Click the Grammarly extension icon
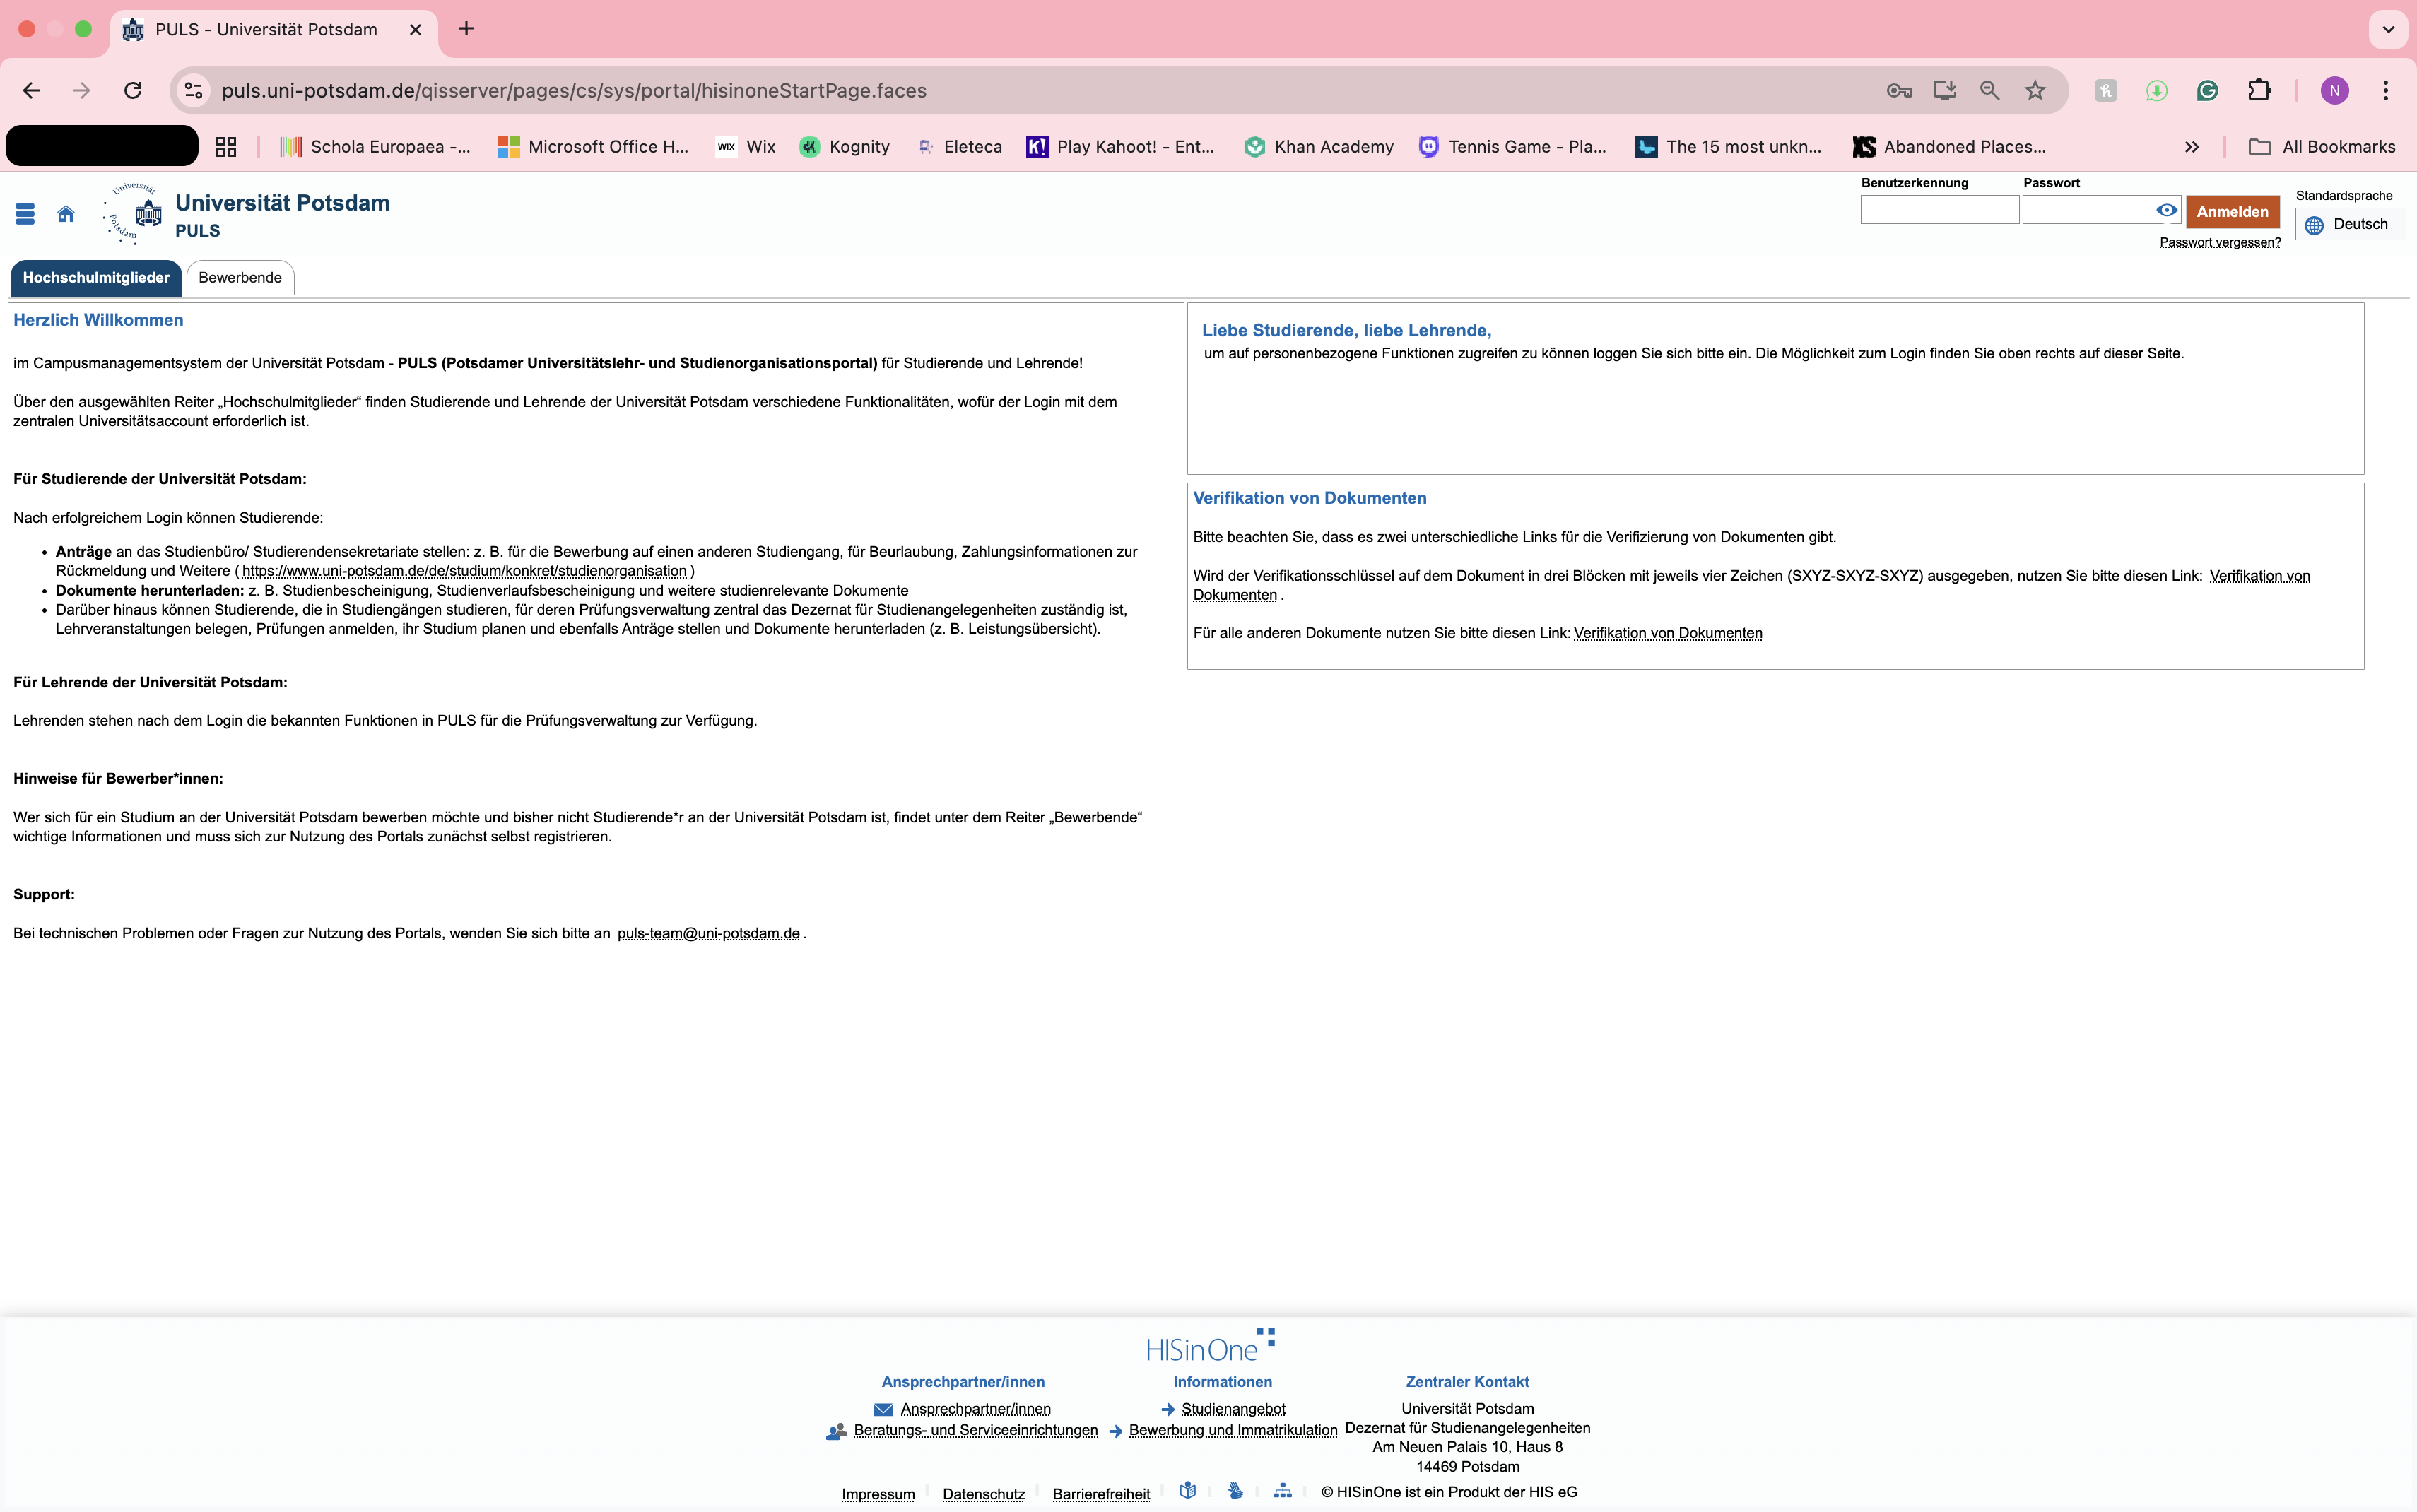 [2207, 91]
